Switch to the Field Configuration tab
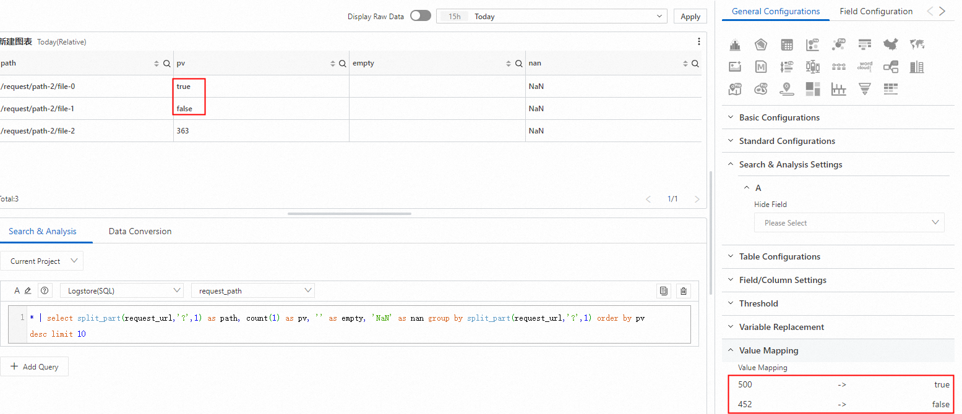This screenshot has width=962, height=414. pos(876,11)
